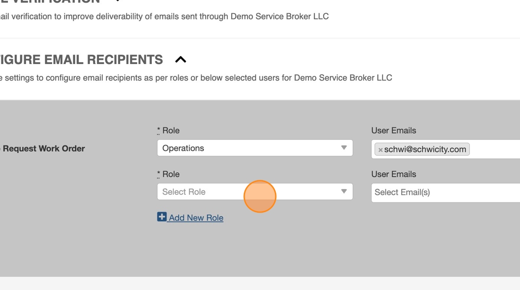Collapse the Configure Email Recipients section chevron

pyautogui.click(x=181, y=59)
